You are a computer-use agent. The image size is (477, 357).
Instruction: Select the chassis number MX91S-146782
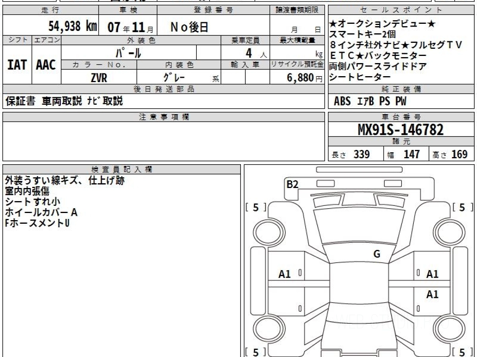point(401,129)
